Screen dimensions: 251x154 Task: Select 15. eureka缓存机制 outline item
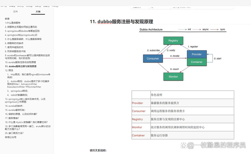[x=15, y=110]
